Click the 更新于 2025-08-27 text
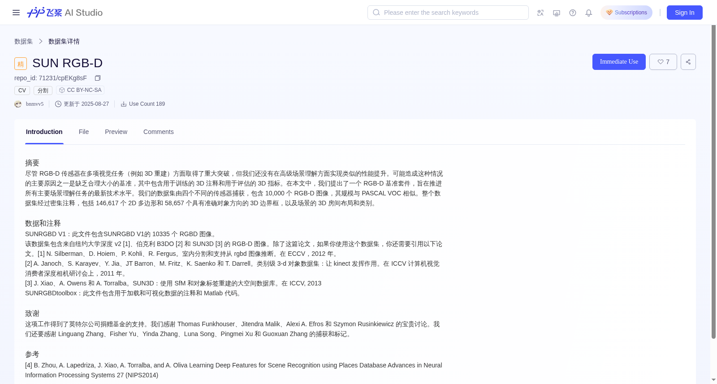This screenshot has height=384, width=717. (x=86, y=104)
